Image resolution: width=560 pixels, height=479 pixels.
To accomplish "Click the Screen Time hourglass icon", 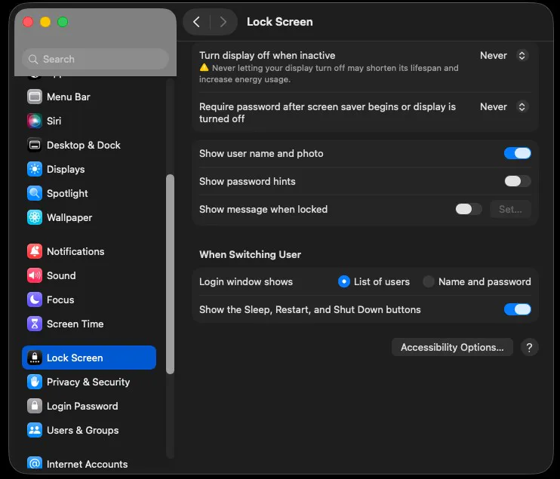I will (34, 324).
